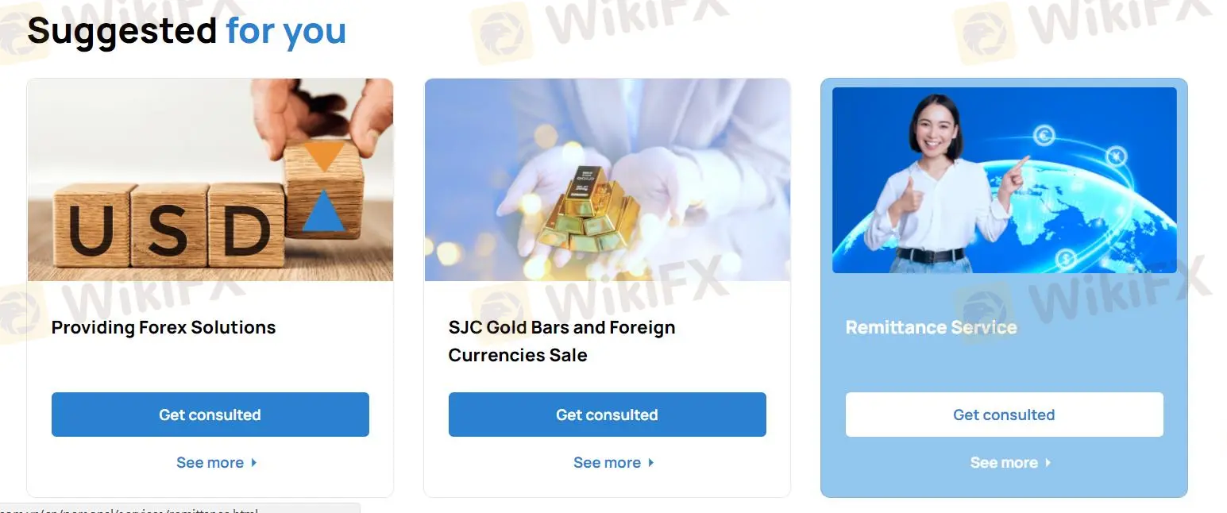Click the arrow icon beside SJC Gold See more
The image size is (1227, 513).
(x=651, y=462)
